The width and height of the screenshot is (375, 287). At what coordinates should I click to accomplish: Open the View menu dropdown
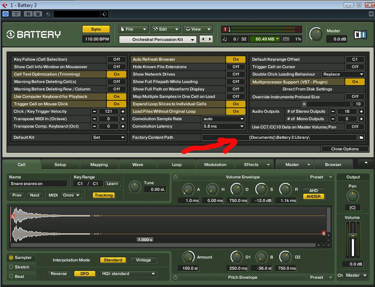[x=198, y=29]
